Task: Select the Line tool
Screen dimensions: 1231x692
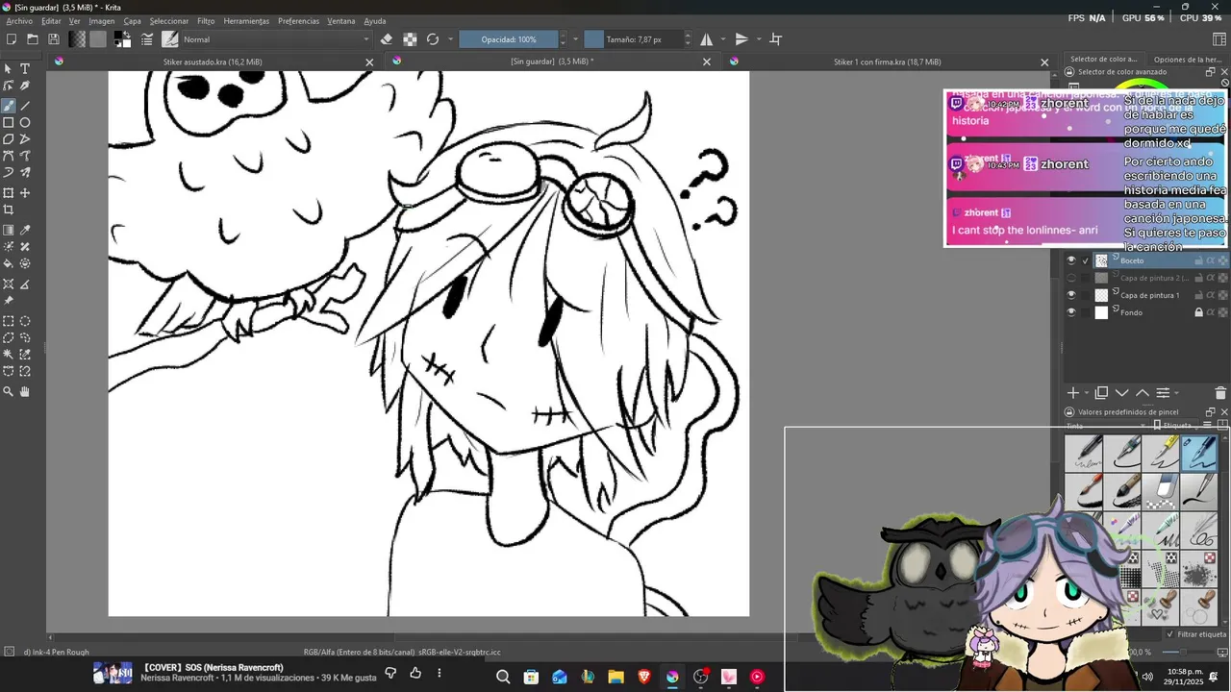Action: [x=25, y=106]
